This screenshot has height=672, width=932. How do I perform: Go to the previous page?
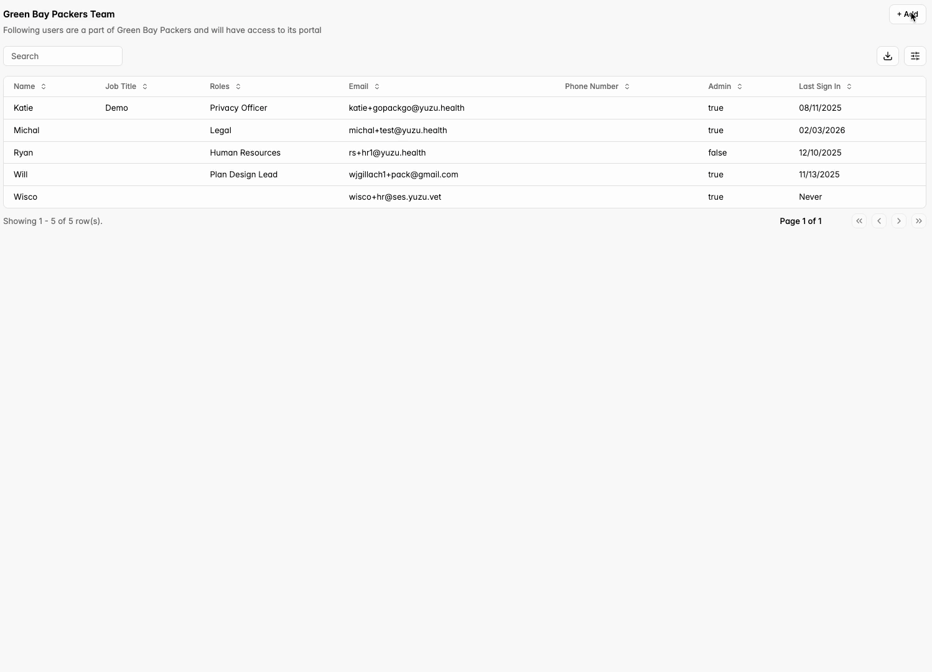[x=878, y=221]
